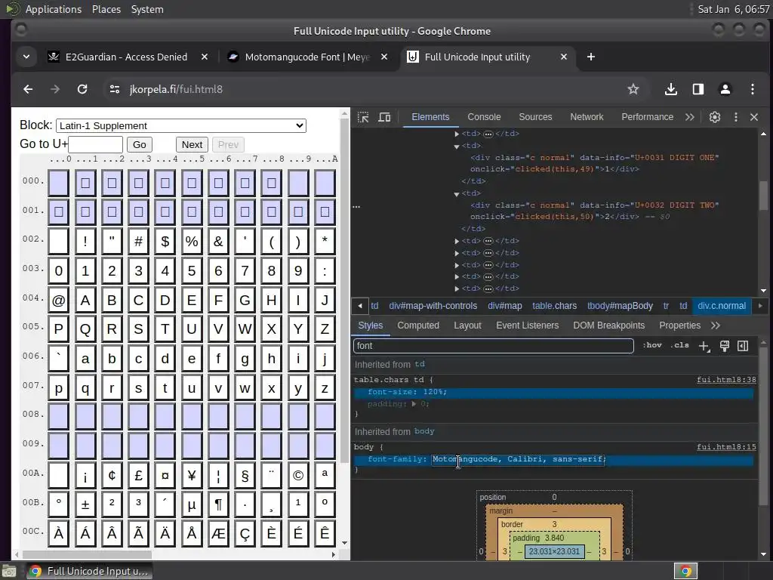Reload the jkorpela.fi page
Viewport: 773px width, 580px height.
(82, 89)
